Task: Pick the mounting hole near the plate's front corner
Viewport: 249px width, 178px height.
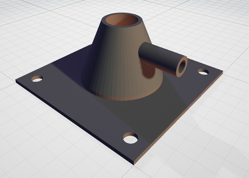Action: pos(130,138)
